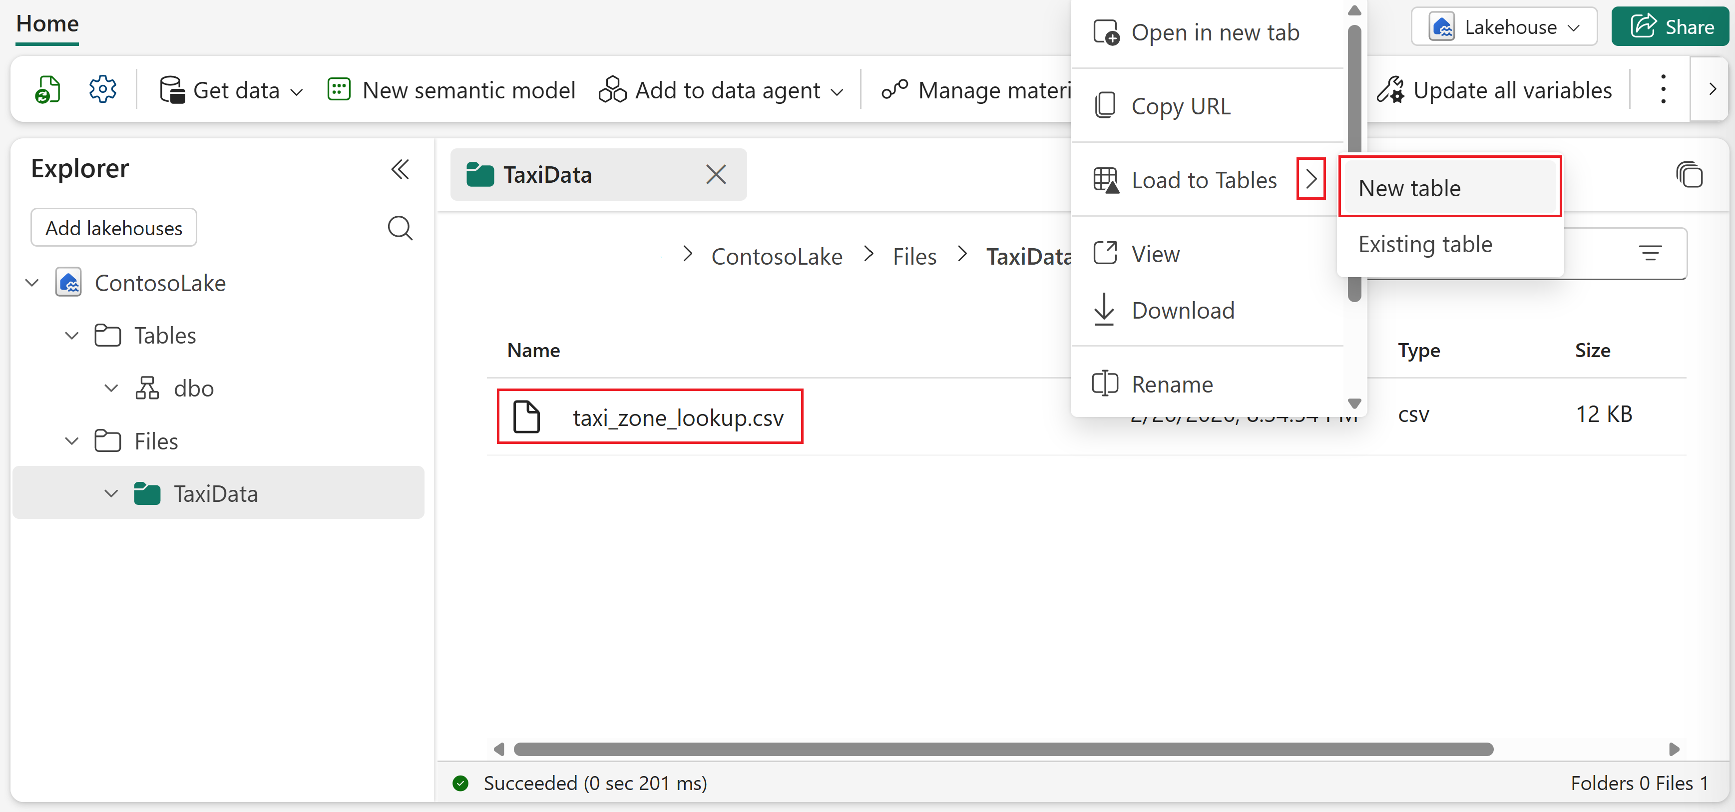Choose Copy URL from context menu
Screen dimensions: 1735x812
pos(1207,106)
